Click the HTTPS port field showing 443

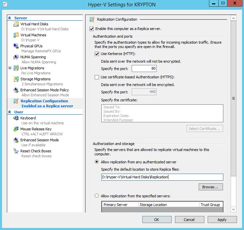pos(144,92)
